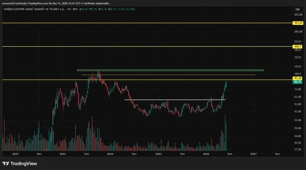Screen dimensions: 306x170
Task: Click the green resistance zone rectangle
Action: click(x=171, y=70)
